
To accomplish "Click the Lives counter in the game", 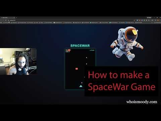I will 68,52.
